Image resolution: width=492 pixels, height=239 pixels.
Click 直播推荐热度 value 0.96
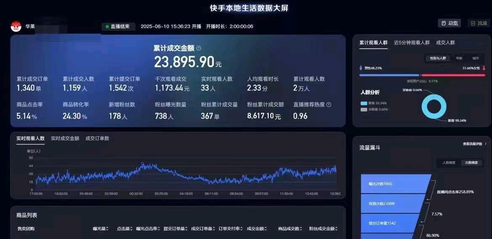[300, 117]
